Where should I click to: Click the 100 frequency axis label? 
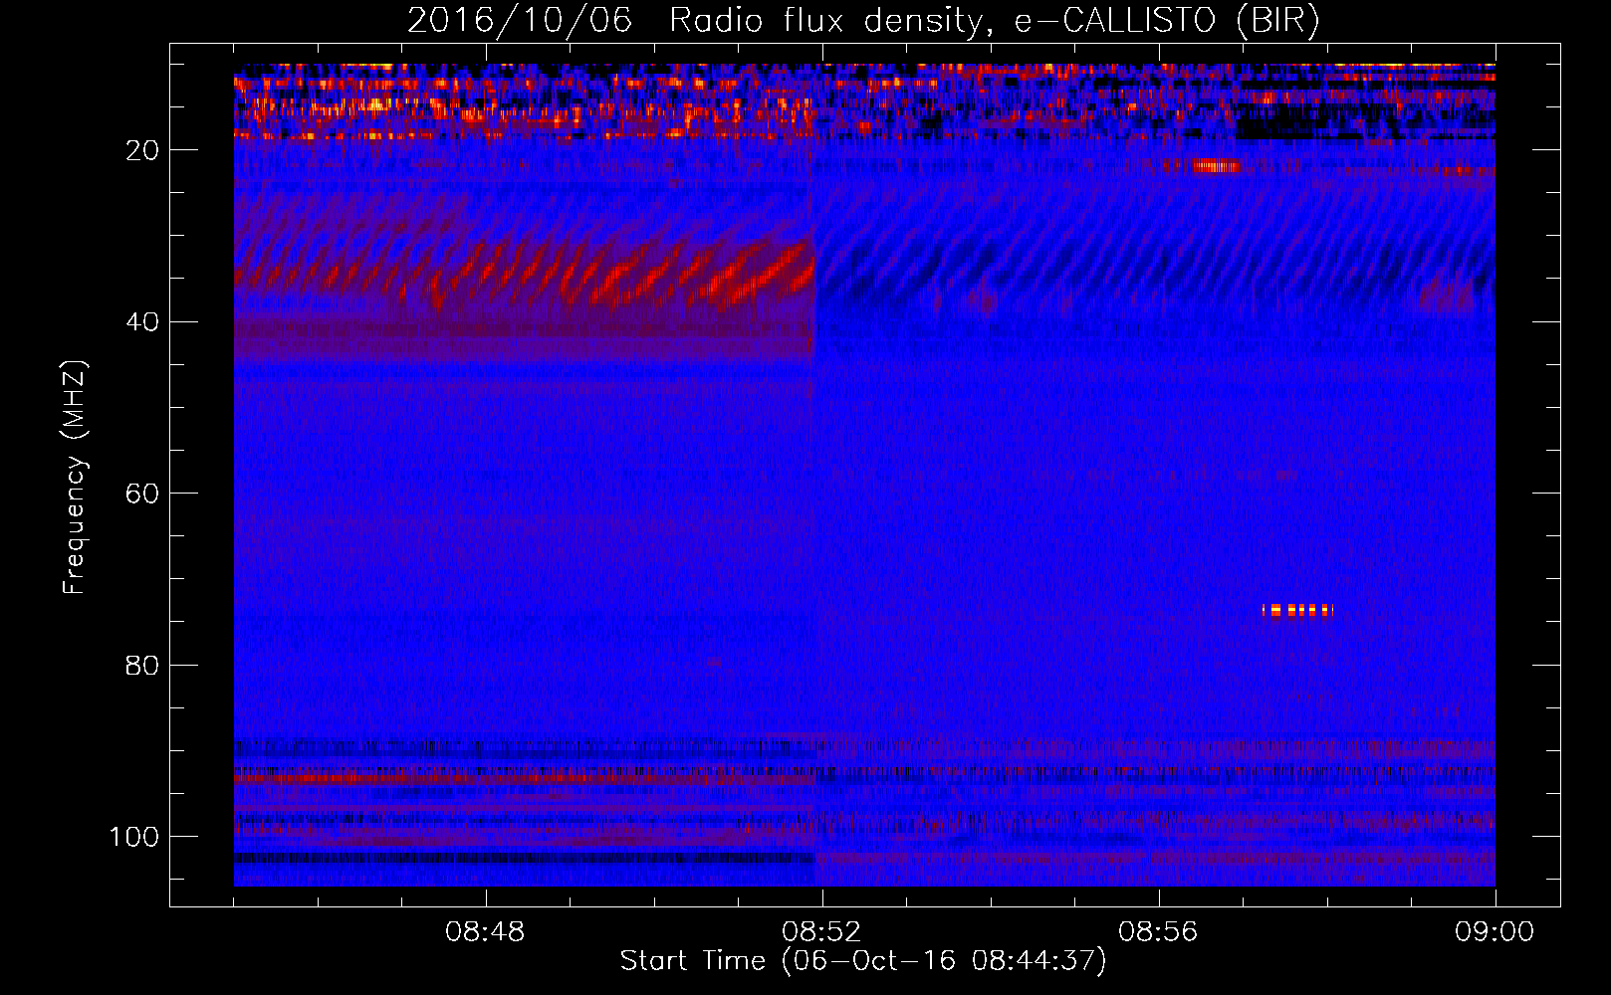134,837
